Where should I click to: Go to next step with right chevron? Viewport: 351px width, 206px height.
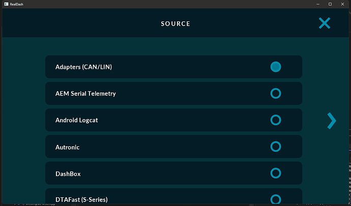click(332, 120)
